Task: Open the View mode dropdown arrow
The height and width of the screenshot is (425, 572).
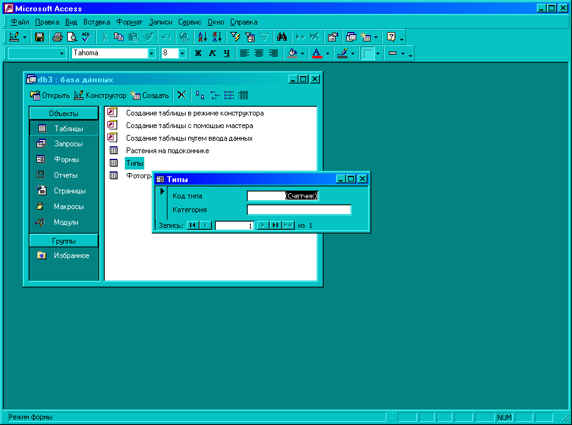Action: tap(24, 37)
